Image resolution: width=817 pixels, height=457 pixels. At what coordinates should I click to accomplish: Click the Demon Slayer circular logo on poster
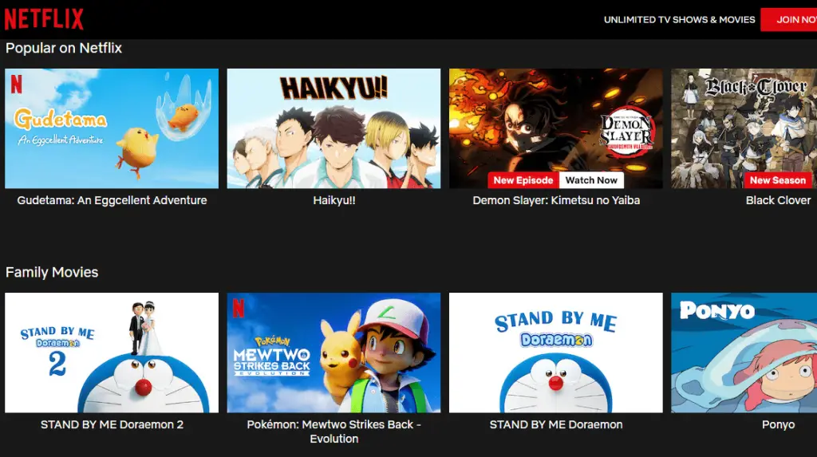tap(627, 130)
